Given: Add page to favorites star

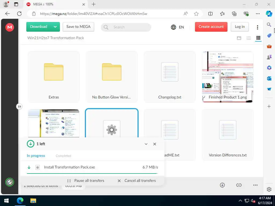Looking at the screenshot, I should 196,14.
